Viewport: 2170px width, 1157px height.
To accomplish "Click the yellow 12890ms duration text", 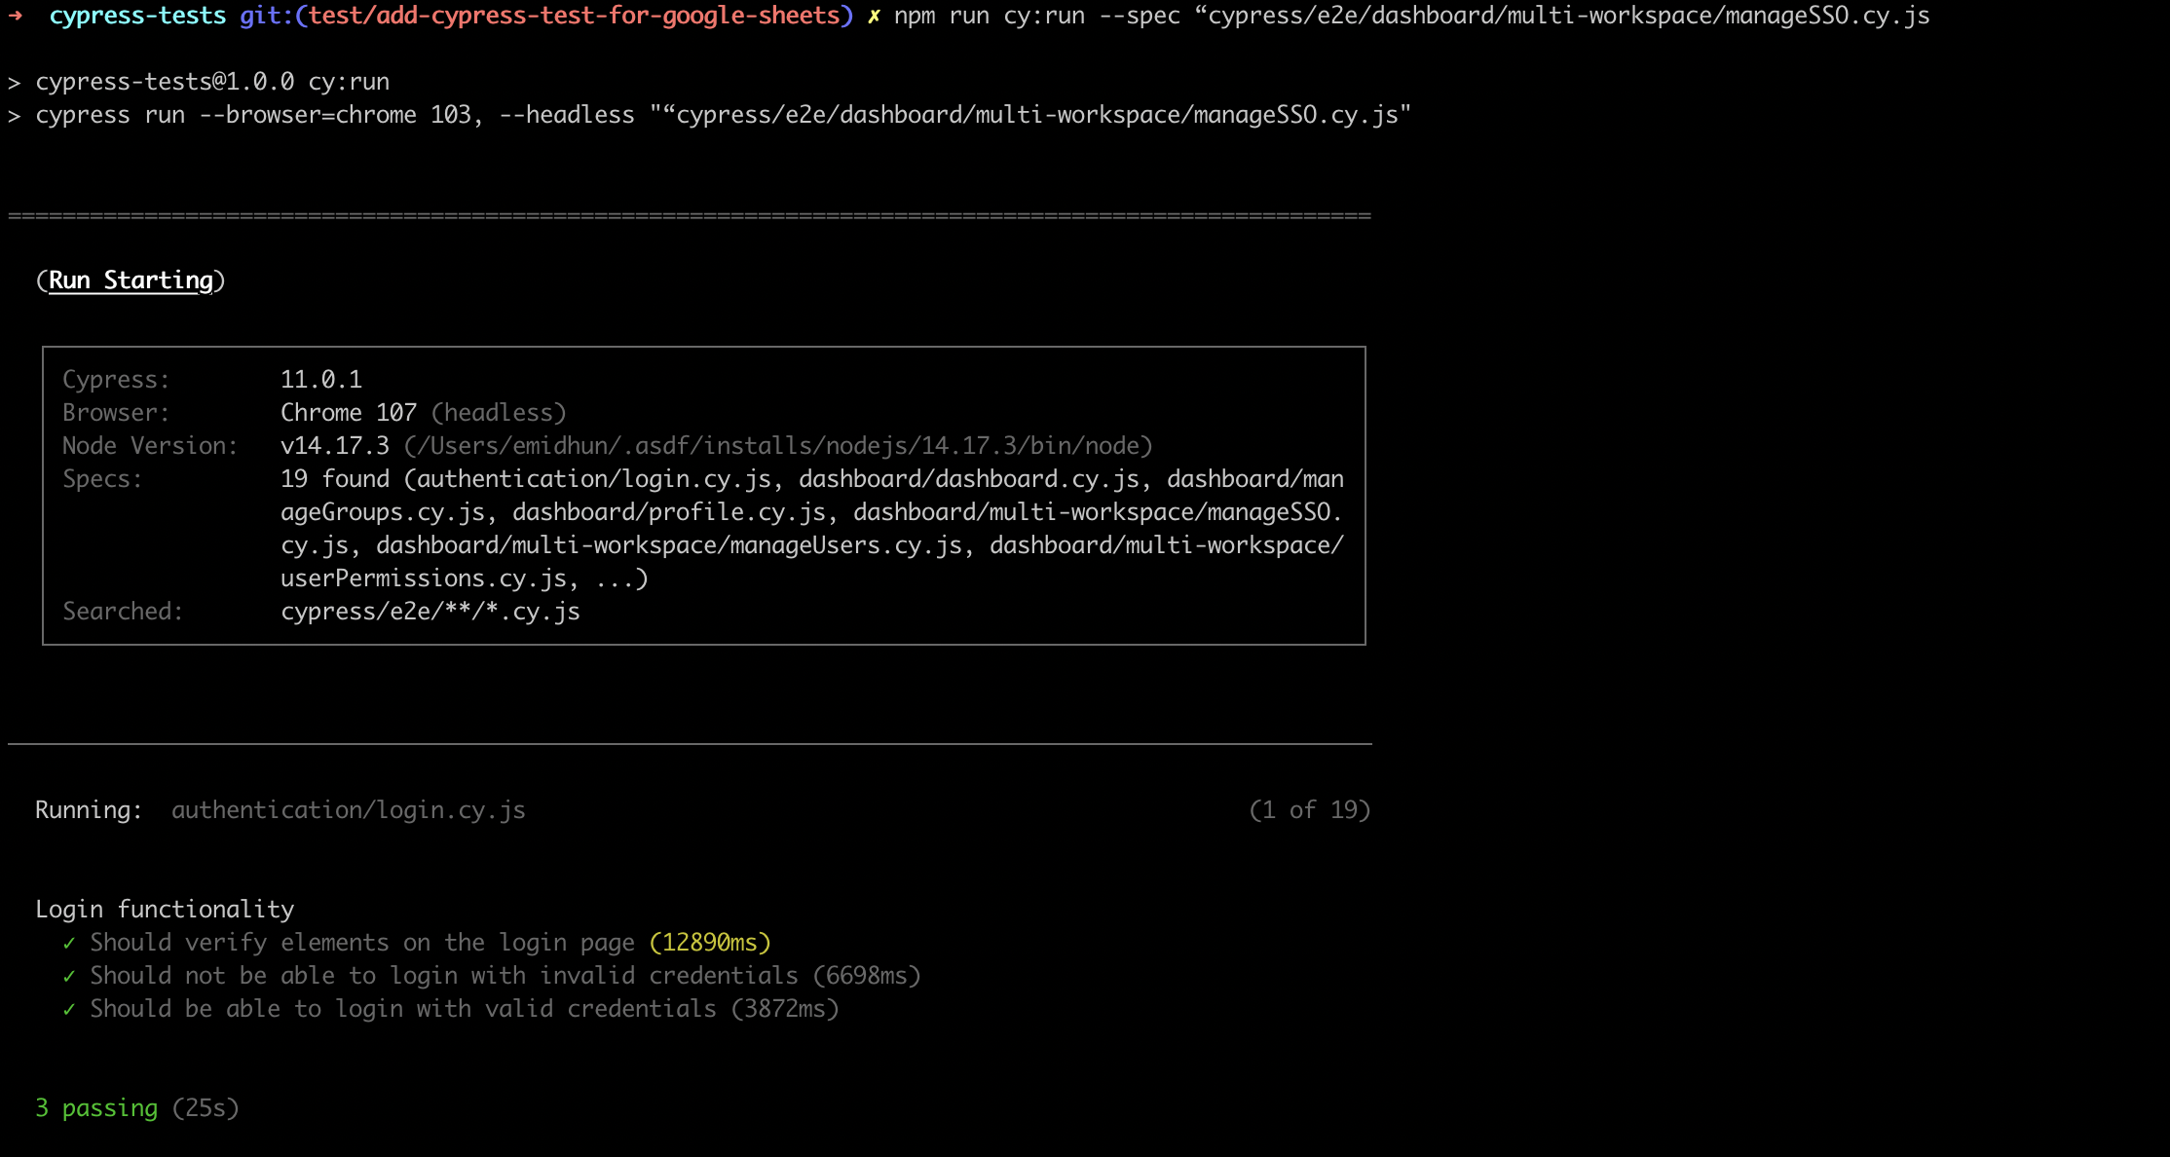I will click(x=709, y=943).
